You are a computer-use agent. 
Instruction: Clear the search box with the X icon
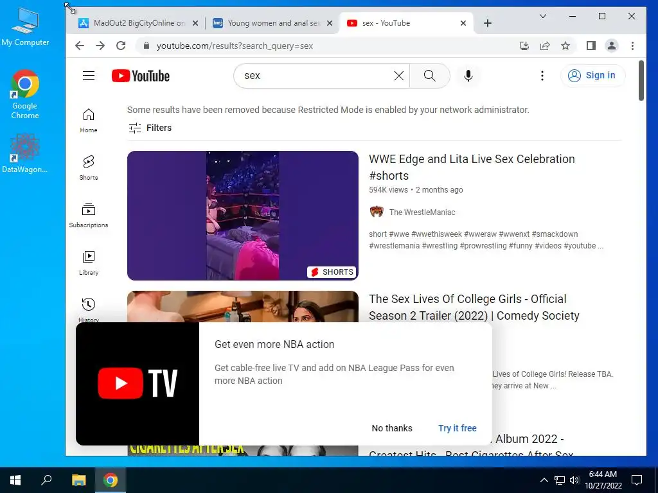point(398,76)
